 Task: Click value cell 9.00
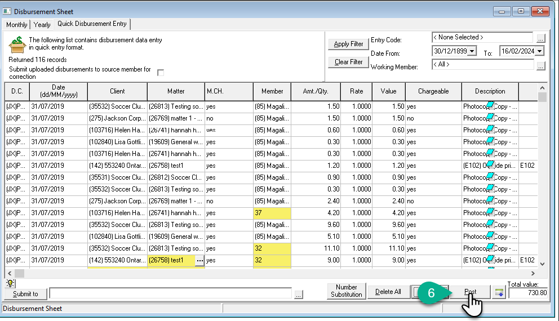[389, 260]
